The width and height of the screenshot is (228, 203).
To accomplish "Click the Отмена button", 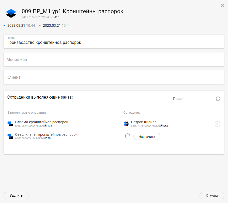I will click(x=212, y=196).
